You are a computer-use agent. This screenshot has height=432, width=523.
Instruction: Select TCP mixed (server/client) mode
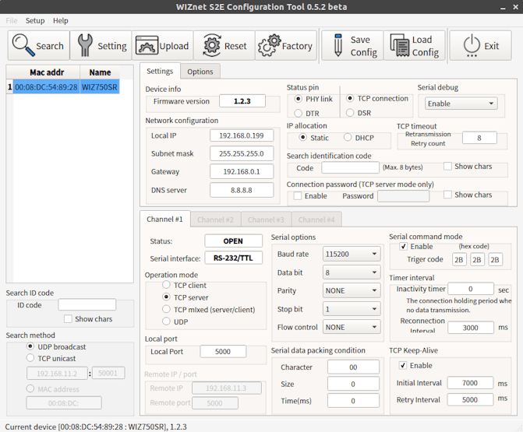[166, 309]
